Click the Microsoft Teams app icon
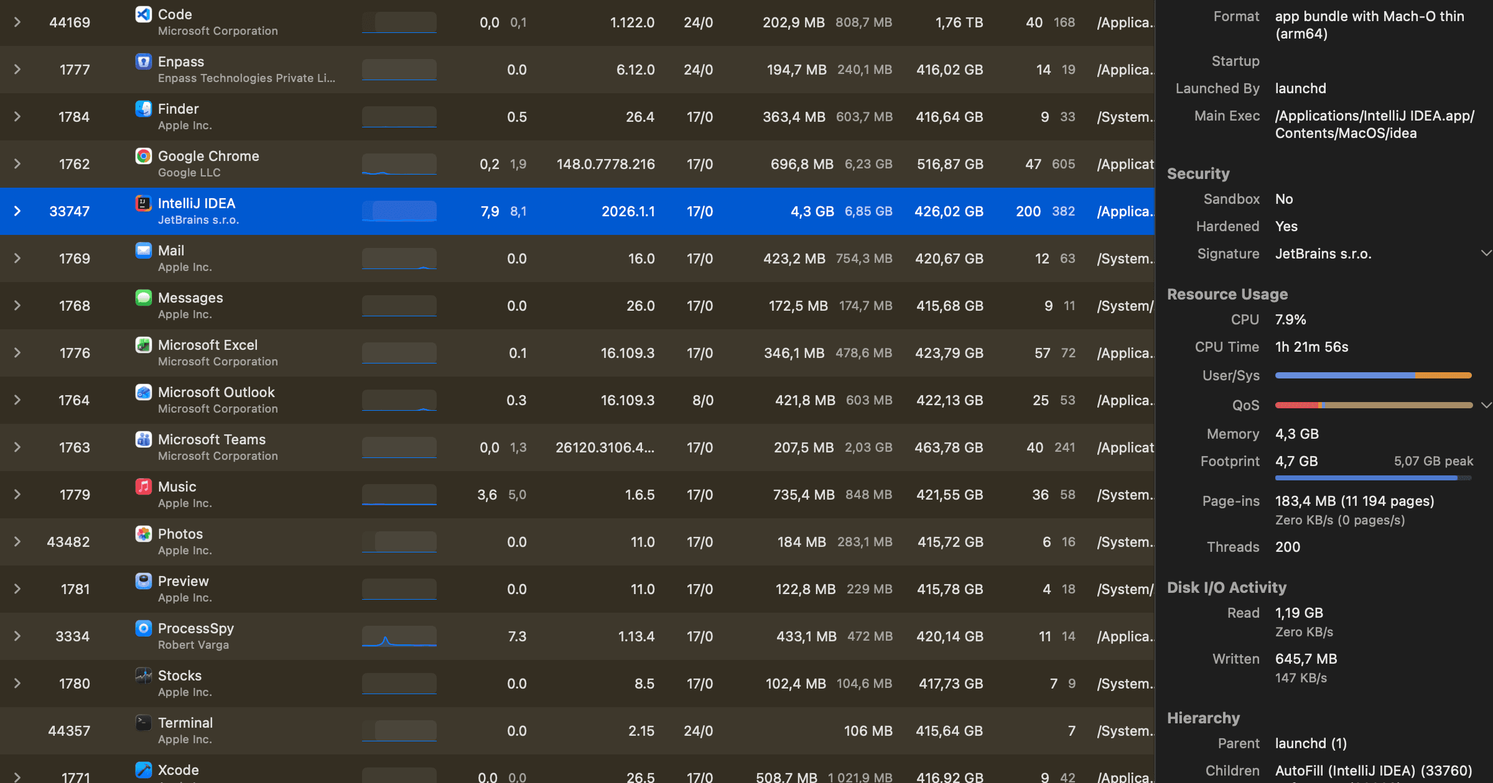Viewport: 1493px width, 783px height. click(x=144, y=439)
